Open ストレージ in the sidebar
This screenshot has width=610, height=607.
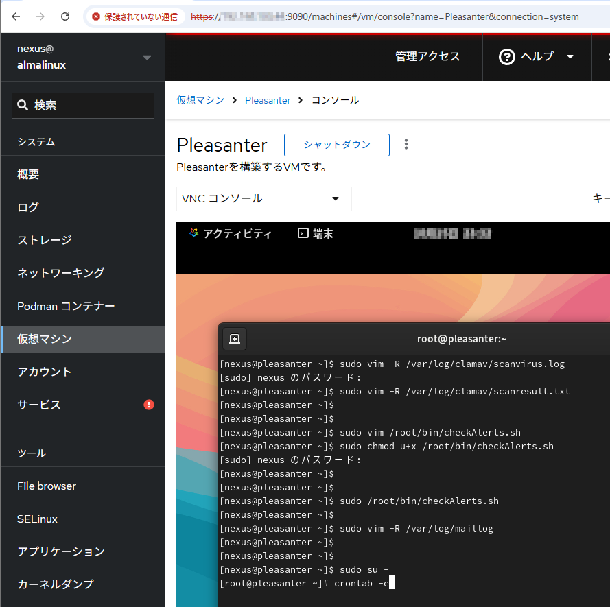click(45, 240)
